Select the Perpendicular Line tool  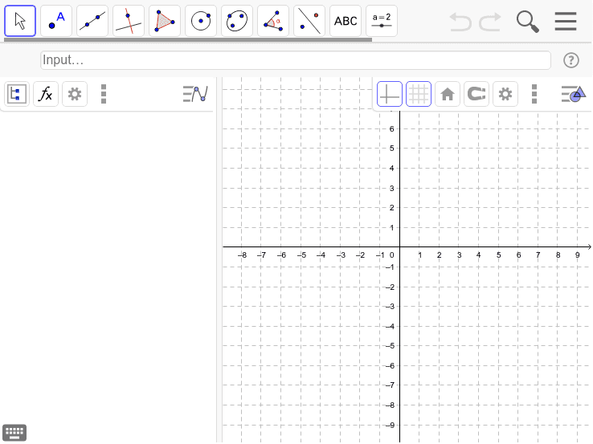click(x=129, y=21)
